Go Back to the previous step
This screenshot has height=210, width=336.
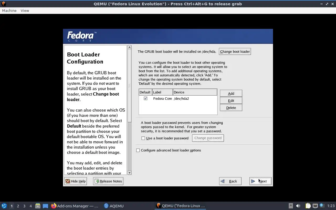pos(230,181)
